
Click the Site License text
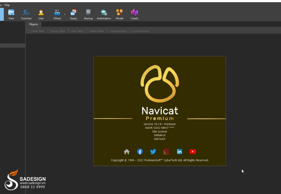click(x=159, y=131)
